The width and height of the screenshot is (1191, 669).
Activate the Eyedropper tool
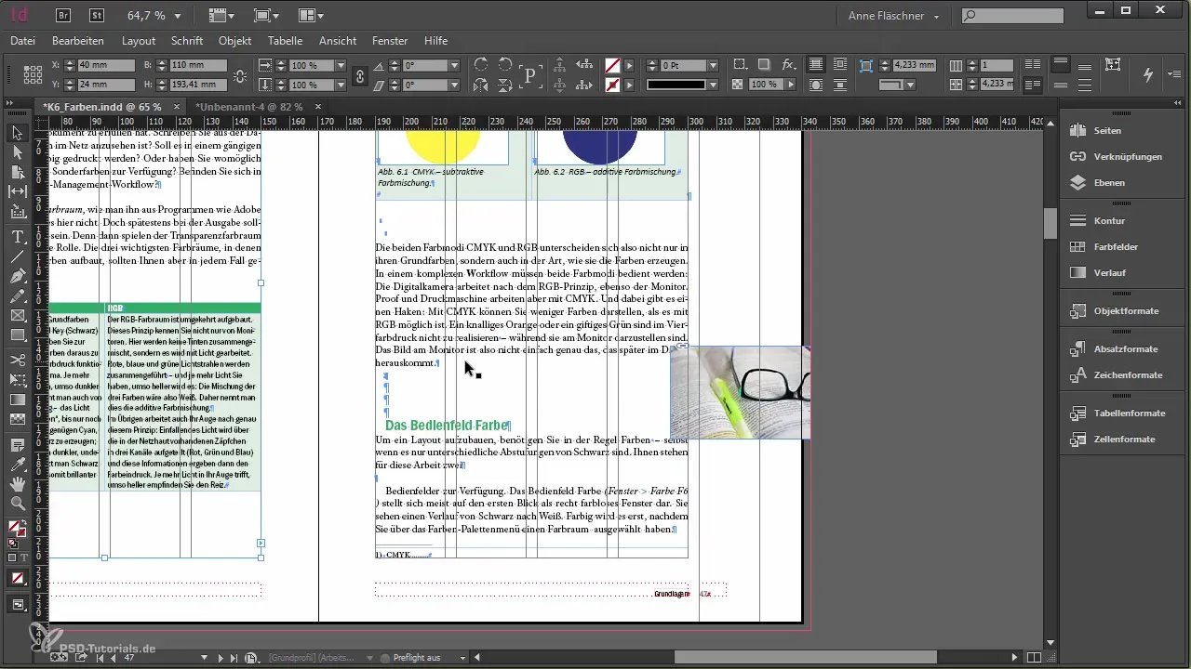click(x=17, y=464)
